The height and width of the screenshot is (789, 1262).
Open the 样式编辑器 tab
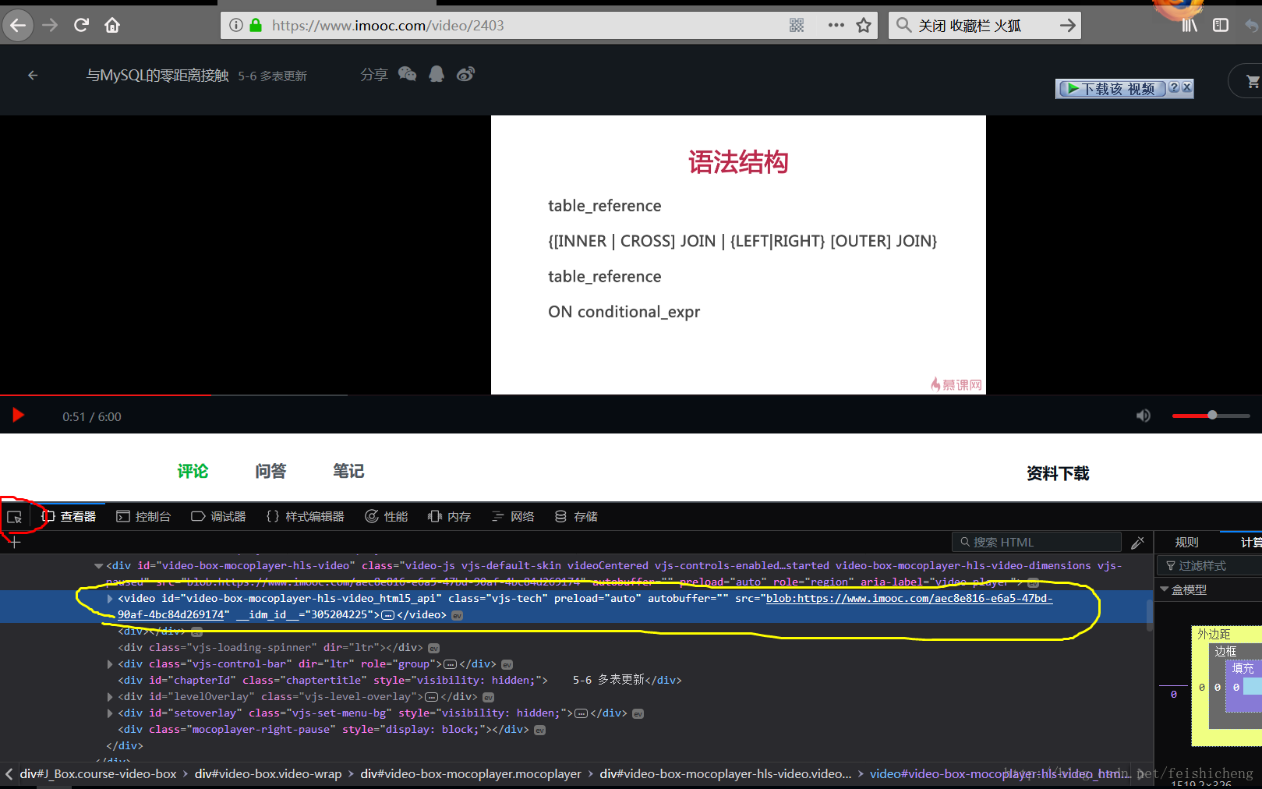(x=305, y=516)
